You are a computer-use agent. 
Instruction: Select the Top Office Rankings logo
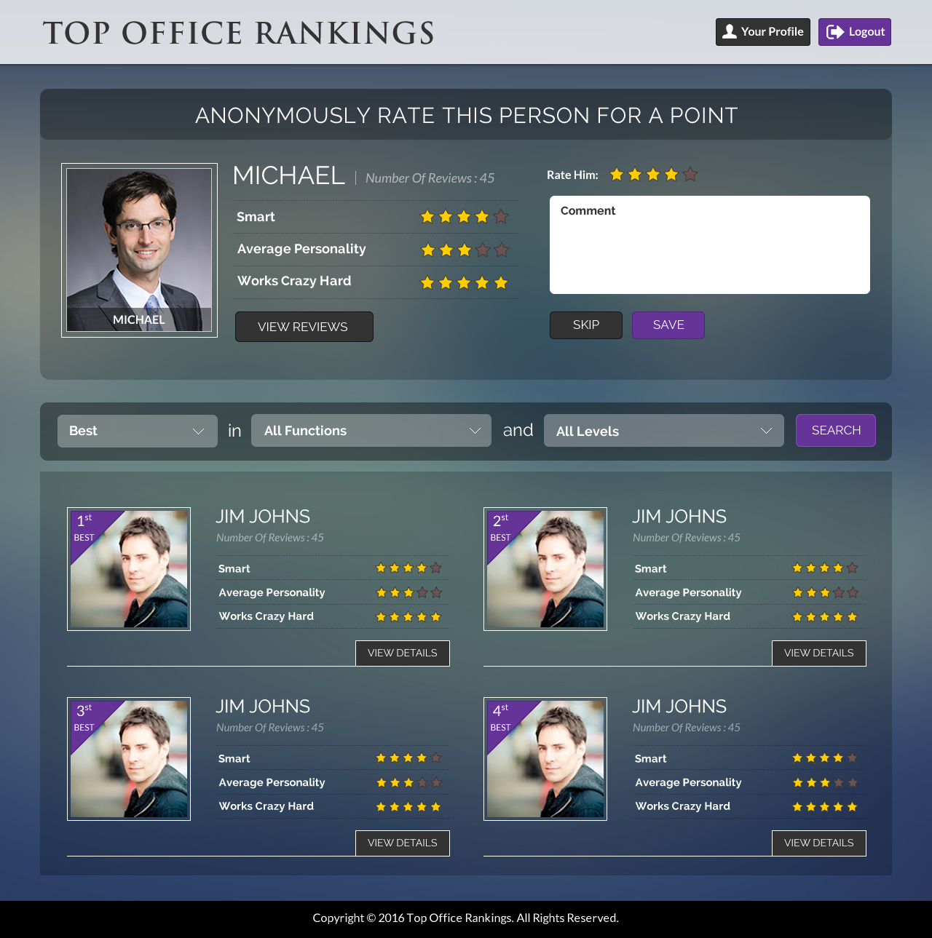click(x=238, y=32)
